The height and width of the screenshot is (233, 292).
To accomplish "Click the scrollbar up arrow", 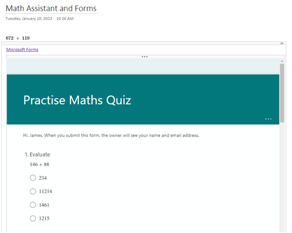I will (282, 61).
